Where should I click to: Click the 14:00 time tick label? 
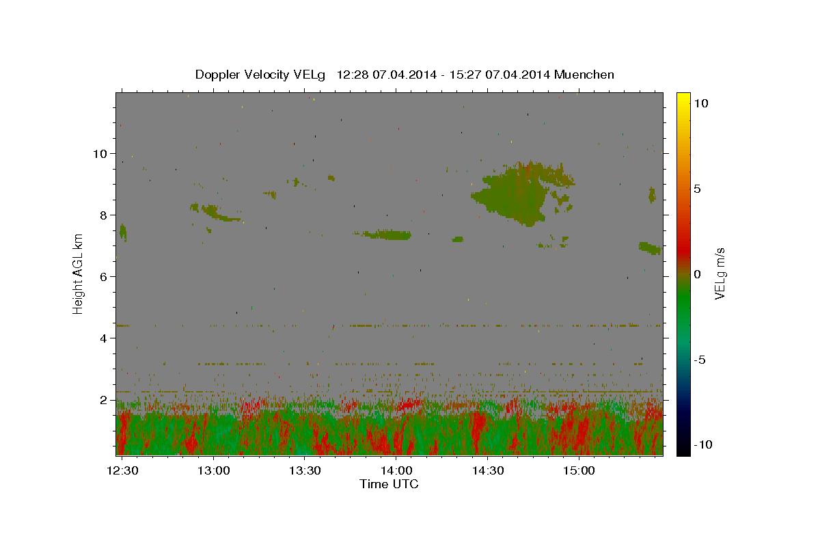click(x=396, y=470)
